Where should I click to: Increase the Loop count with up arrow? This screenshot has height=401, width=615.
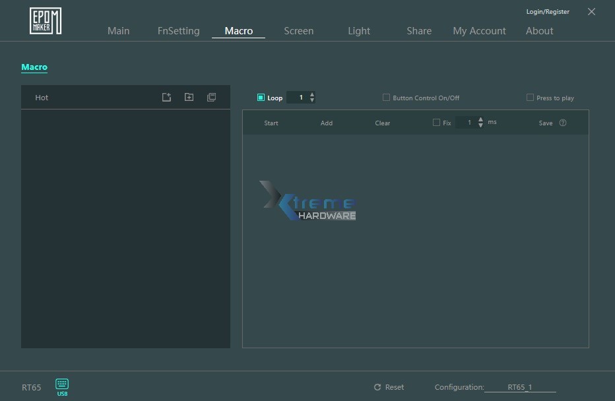311,94
